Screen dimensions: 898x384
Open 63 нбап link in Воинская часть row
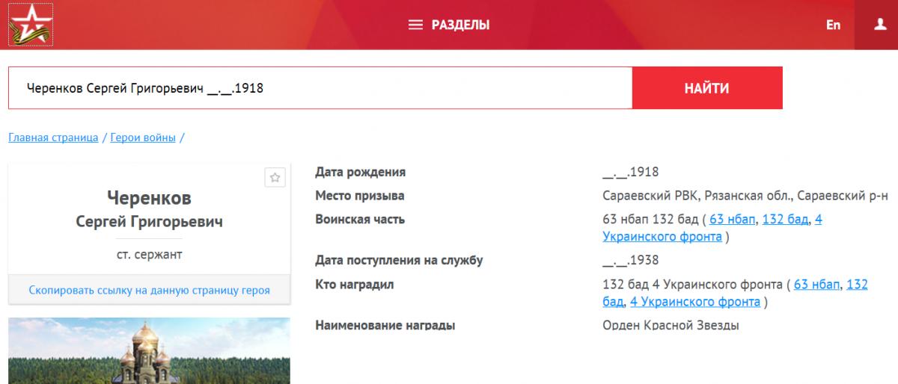click(x=733, y=219)
